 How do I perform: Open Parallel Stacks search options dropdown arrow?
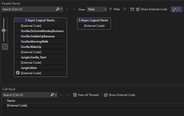pyautogui.click(x=62, y=9)
